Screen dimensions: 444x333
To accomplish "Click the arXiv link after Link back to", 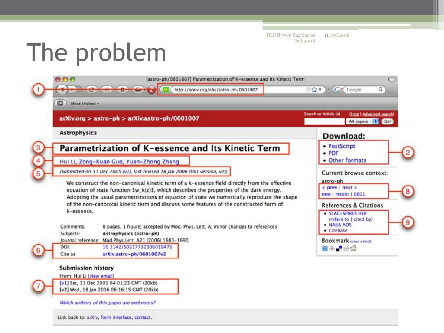I will coord(92,317).
